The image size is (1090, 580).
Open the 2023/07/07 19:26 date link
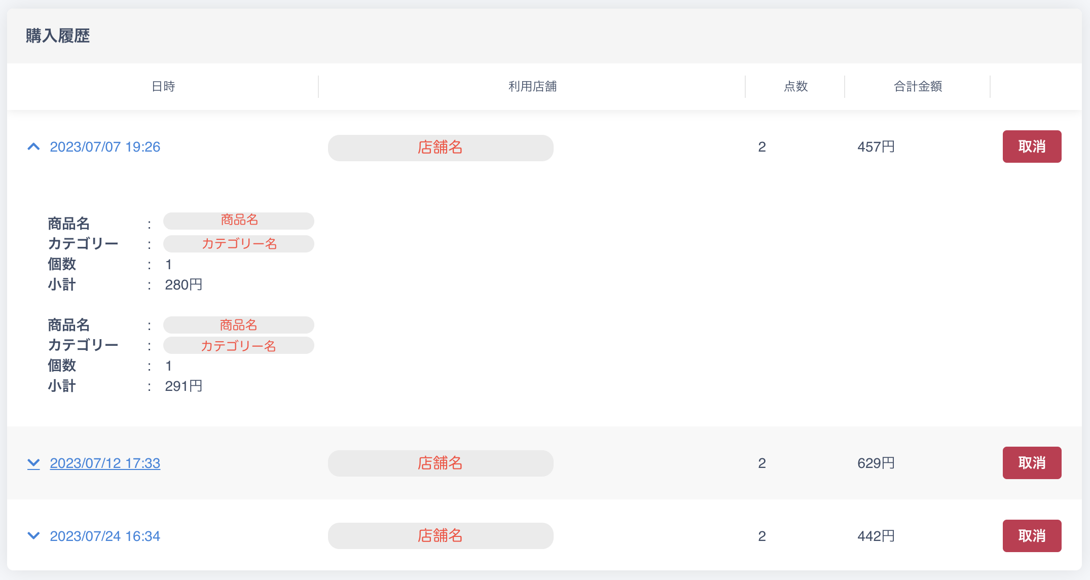tap(105, 147)
